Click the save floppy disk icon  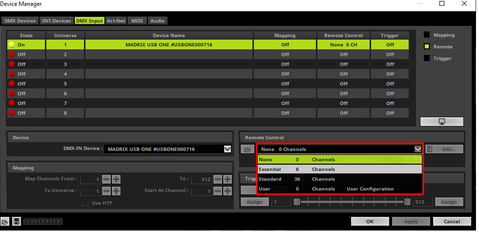(17, 222)
